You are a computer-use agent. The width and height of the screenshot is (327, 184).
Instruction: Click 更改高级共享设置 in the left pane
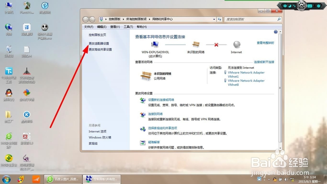100,49
